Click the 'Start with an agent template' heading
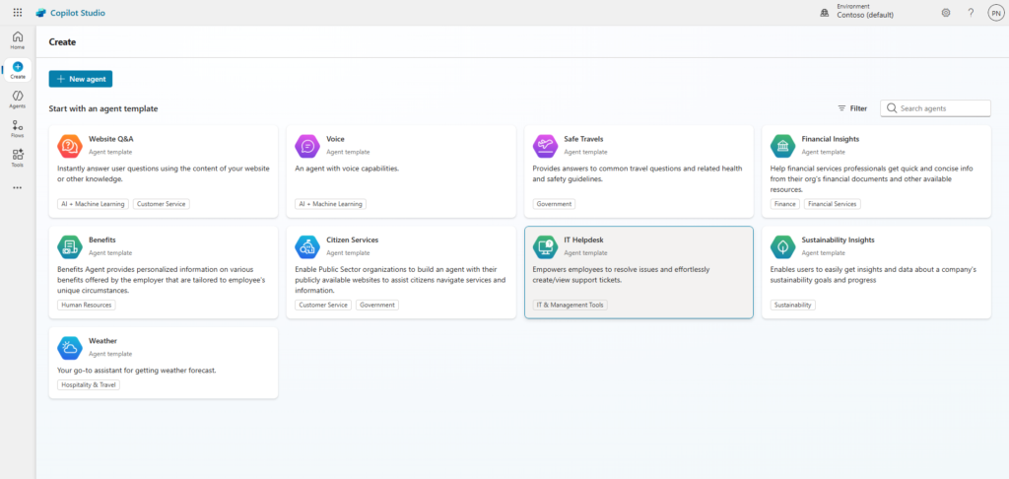This screenshot has width=1009, height=479. coord(102,108)
